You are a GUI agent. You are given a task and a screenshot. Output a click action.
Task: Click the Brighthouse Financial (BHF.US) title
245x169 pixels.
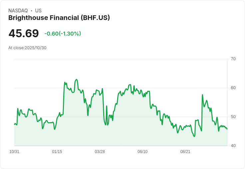point(59,18)
